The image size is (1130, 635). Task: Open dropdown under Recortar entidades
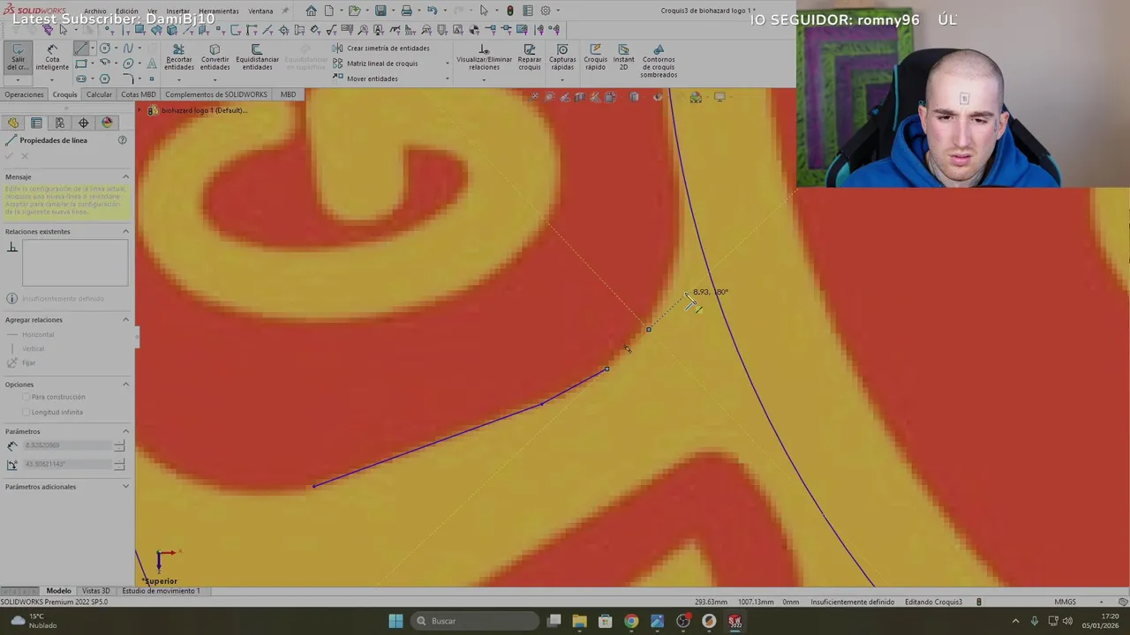pos(178,79)
